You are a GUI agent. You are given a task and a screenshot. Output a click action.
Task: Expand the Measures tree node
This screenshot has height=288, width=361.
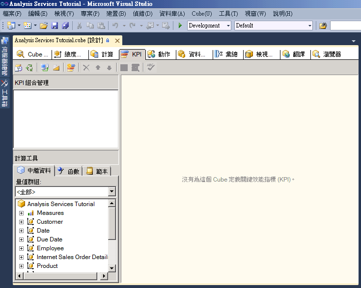(x=21, y=213)
